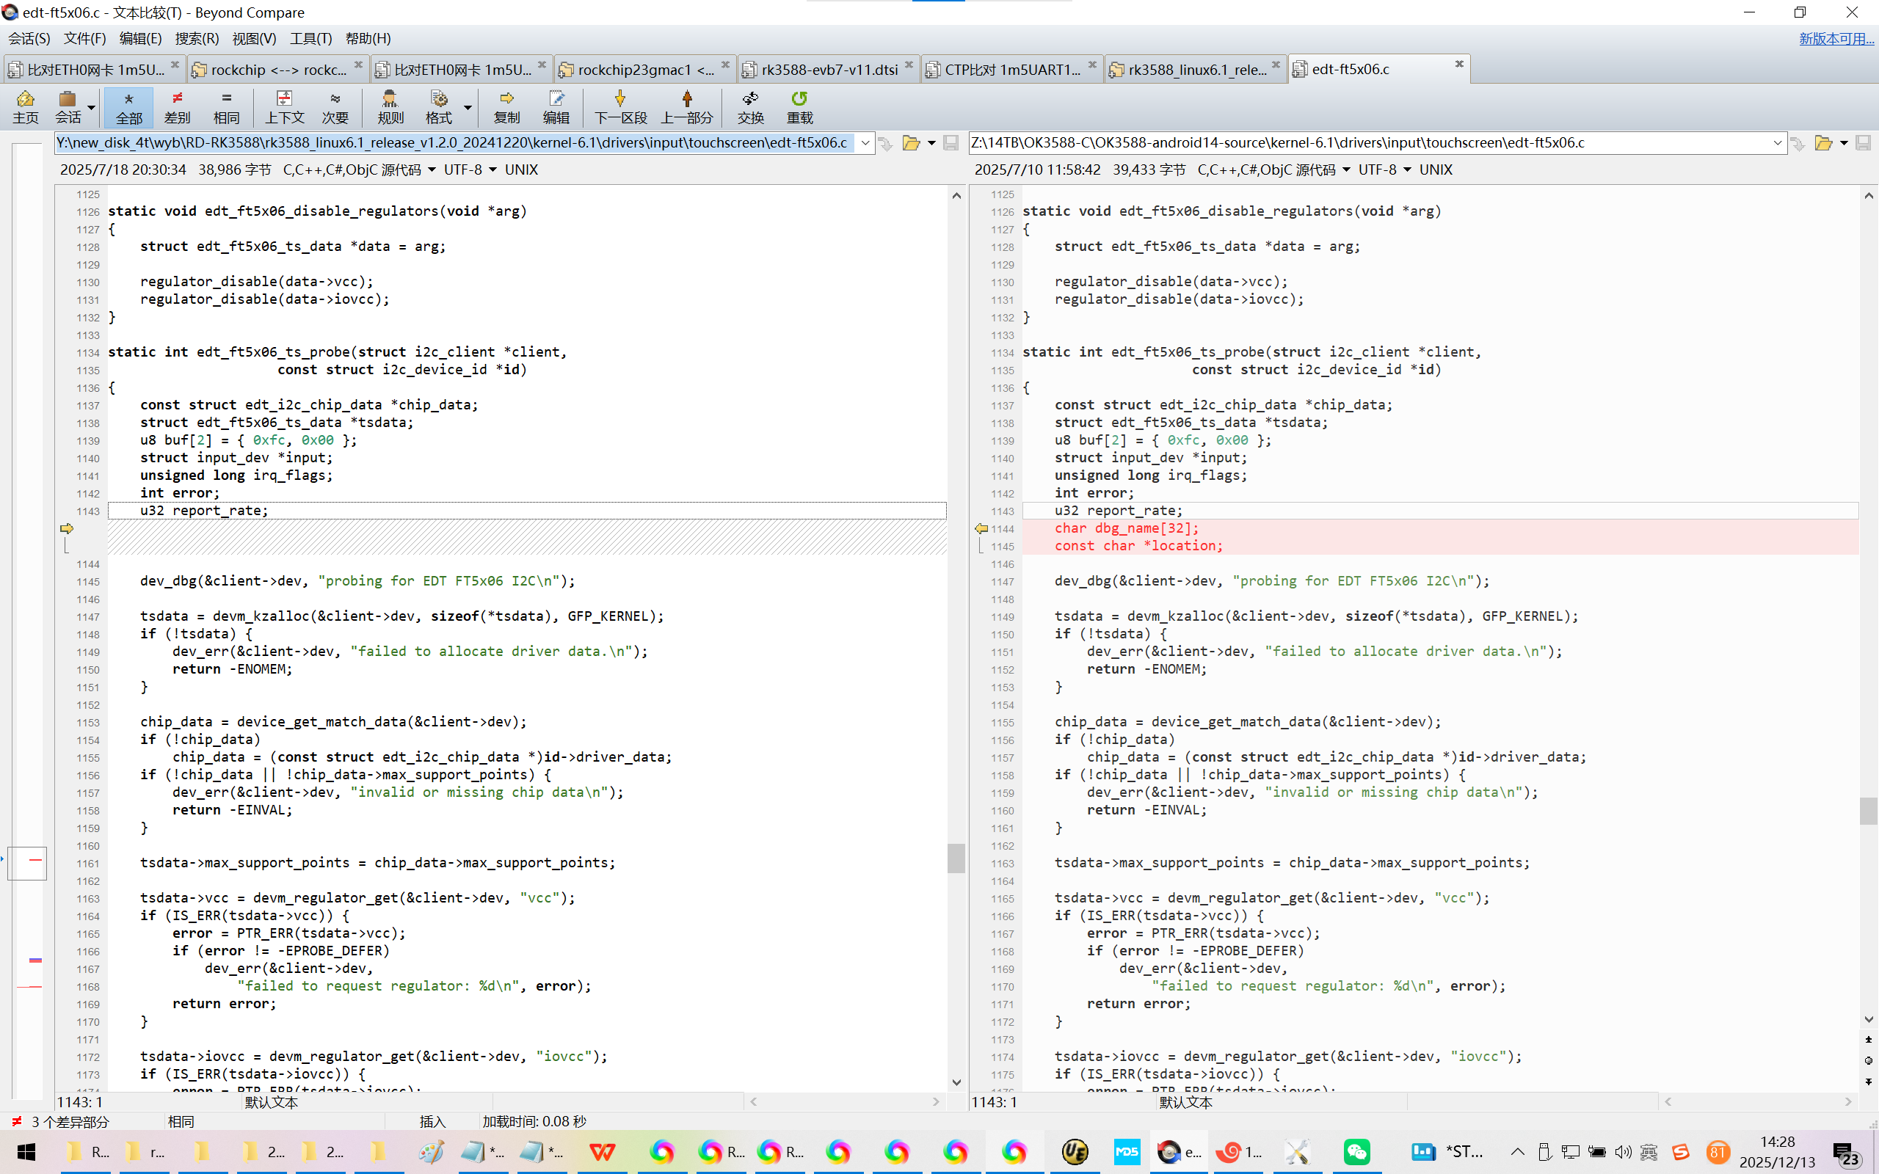The width and height of the screenshot is (1879, 1174).
Task: Click the Home (主页) toolbar icon
Action: 25,106
